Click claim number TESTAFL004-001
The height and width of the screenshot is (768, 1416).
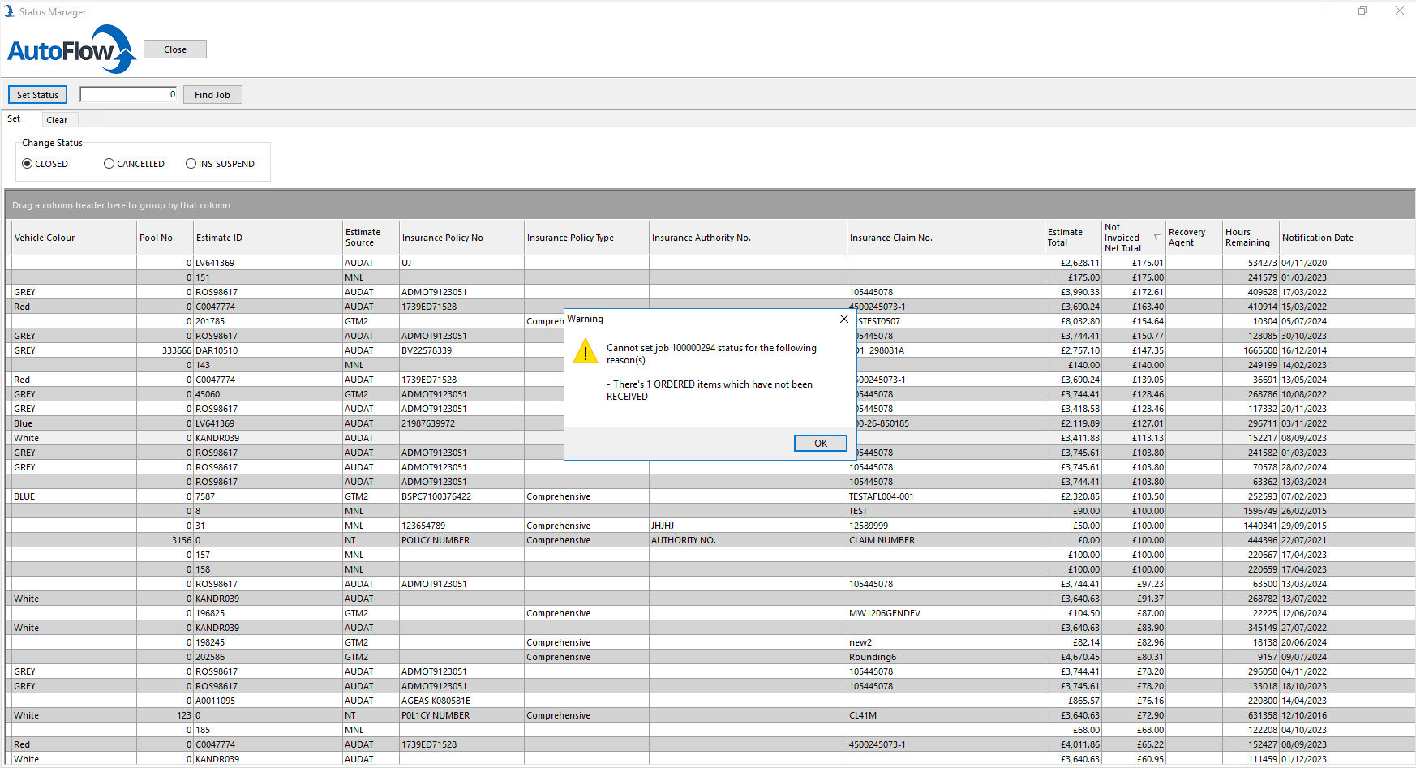tap(946, 496)
